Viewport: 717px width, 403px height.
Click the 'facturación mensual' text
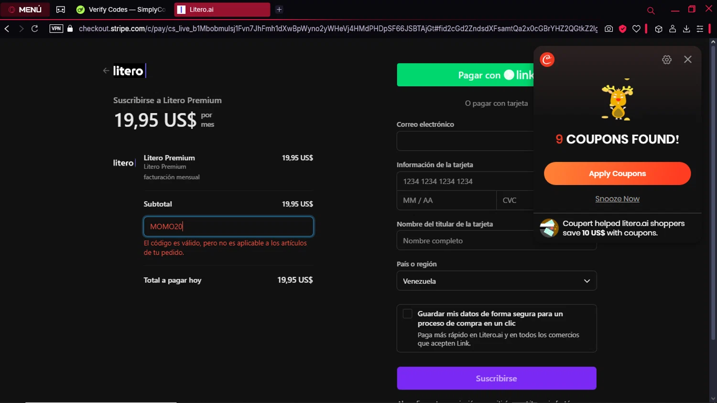(x=172, y=177)
